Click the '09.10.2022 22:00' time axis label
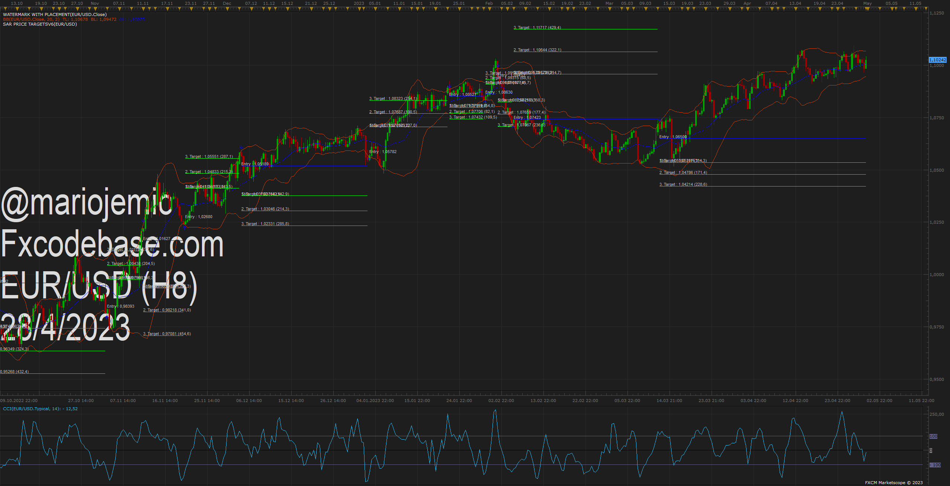 (x=19, y=401)
